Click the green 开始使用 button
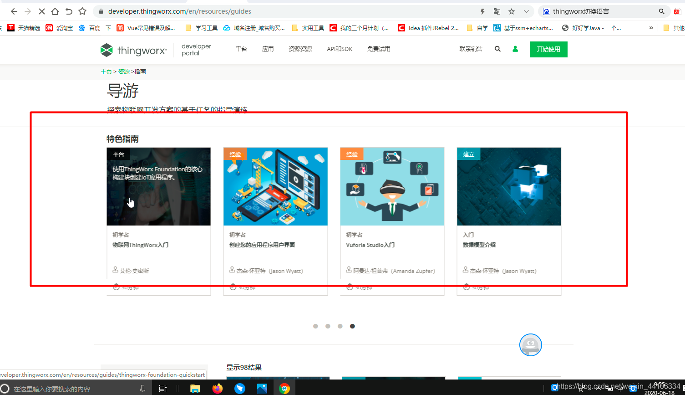Screen dimensions: 685x395 point(548,49)
